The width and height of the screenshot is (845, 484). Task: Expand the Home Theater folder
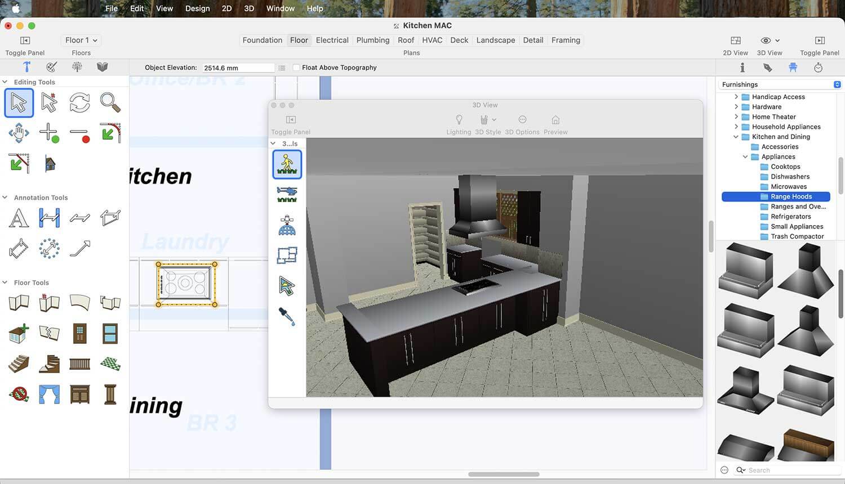pos(736,117)
